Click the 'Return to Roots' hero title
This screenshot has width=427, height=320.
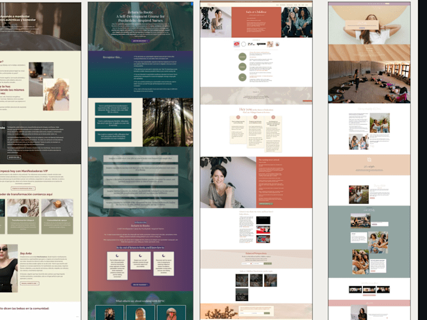point(141,17)
